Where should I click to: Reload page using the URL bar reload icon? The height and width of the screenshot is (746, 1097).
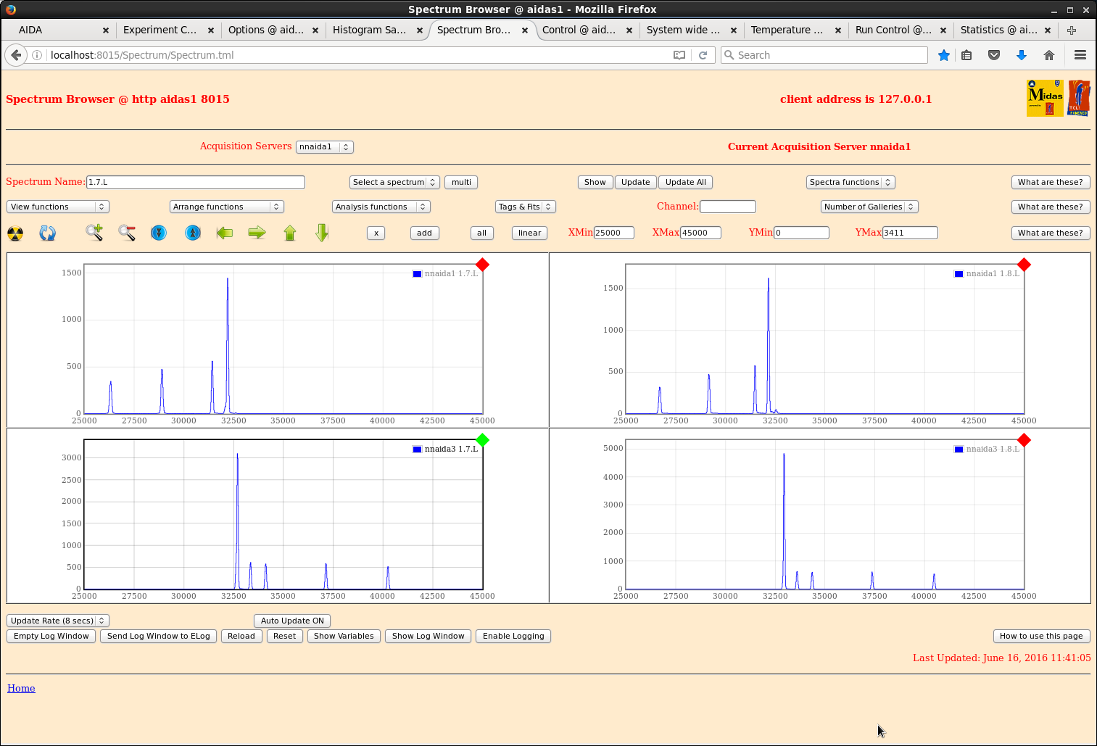703,55
